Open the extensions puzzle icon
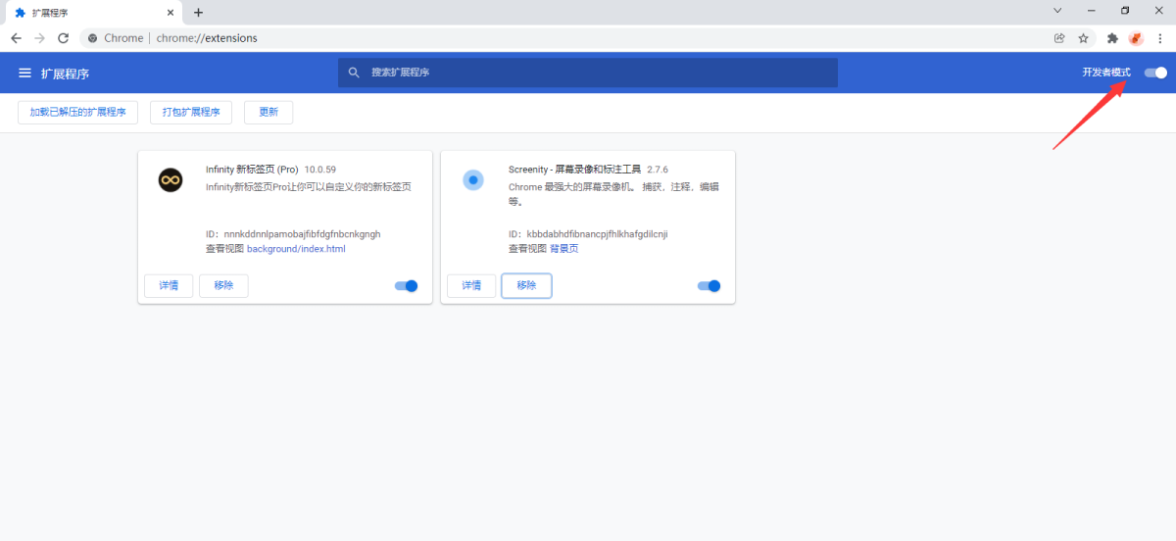Screen dimensions: 1176x541 (1112, 38)
